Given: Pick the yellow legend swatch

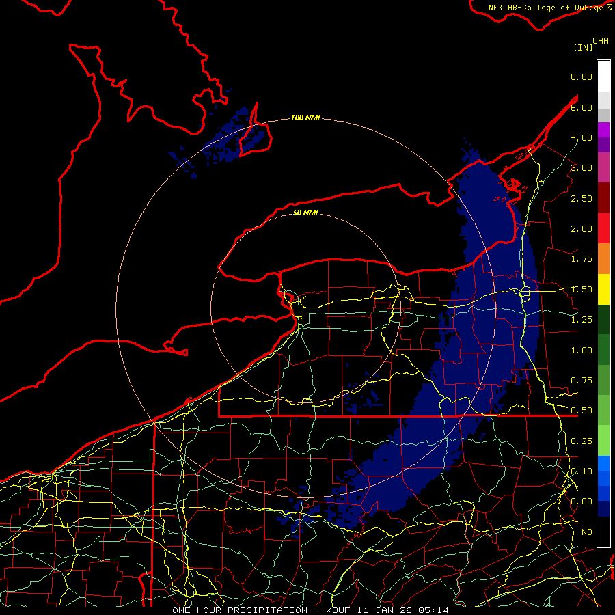Looking at the screenshot, I should pyautogui.click(x=603, y=290).
